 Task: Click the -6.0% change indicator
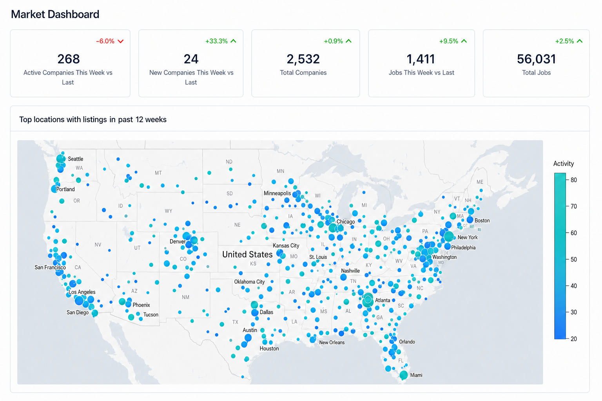coord(105,41)
